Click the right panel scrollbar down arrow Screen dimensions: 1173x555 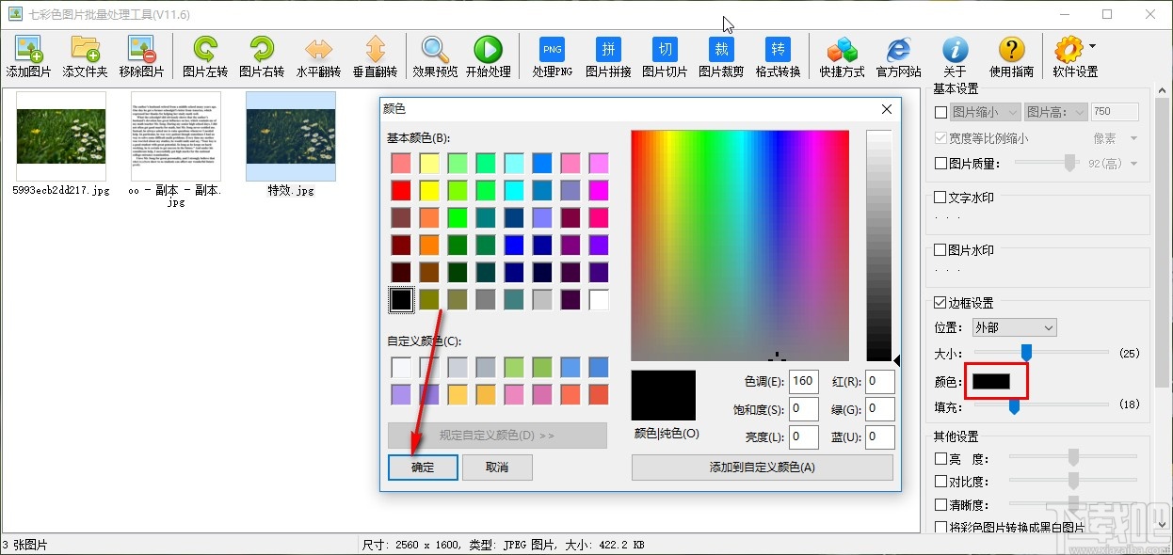pyautogui.click(x=1161, y=525)
